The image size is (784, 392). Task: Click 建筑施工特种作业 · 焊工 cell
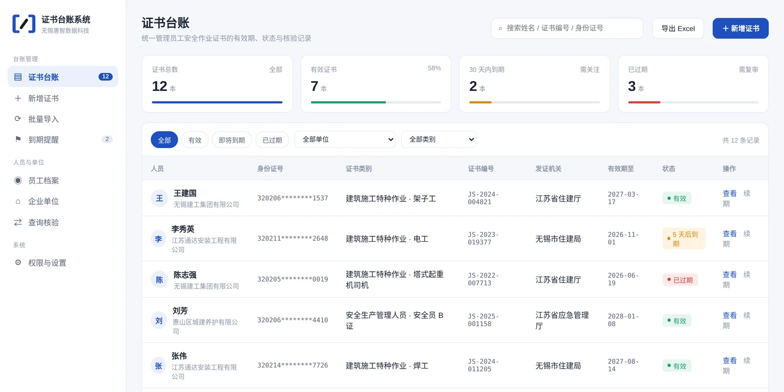(x=387, y=366)
